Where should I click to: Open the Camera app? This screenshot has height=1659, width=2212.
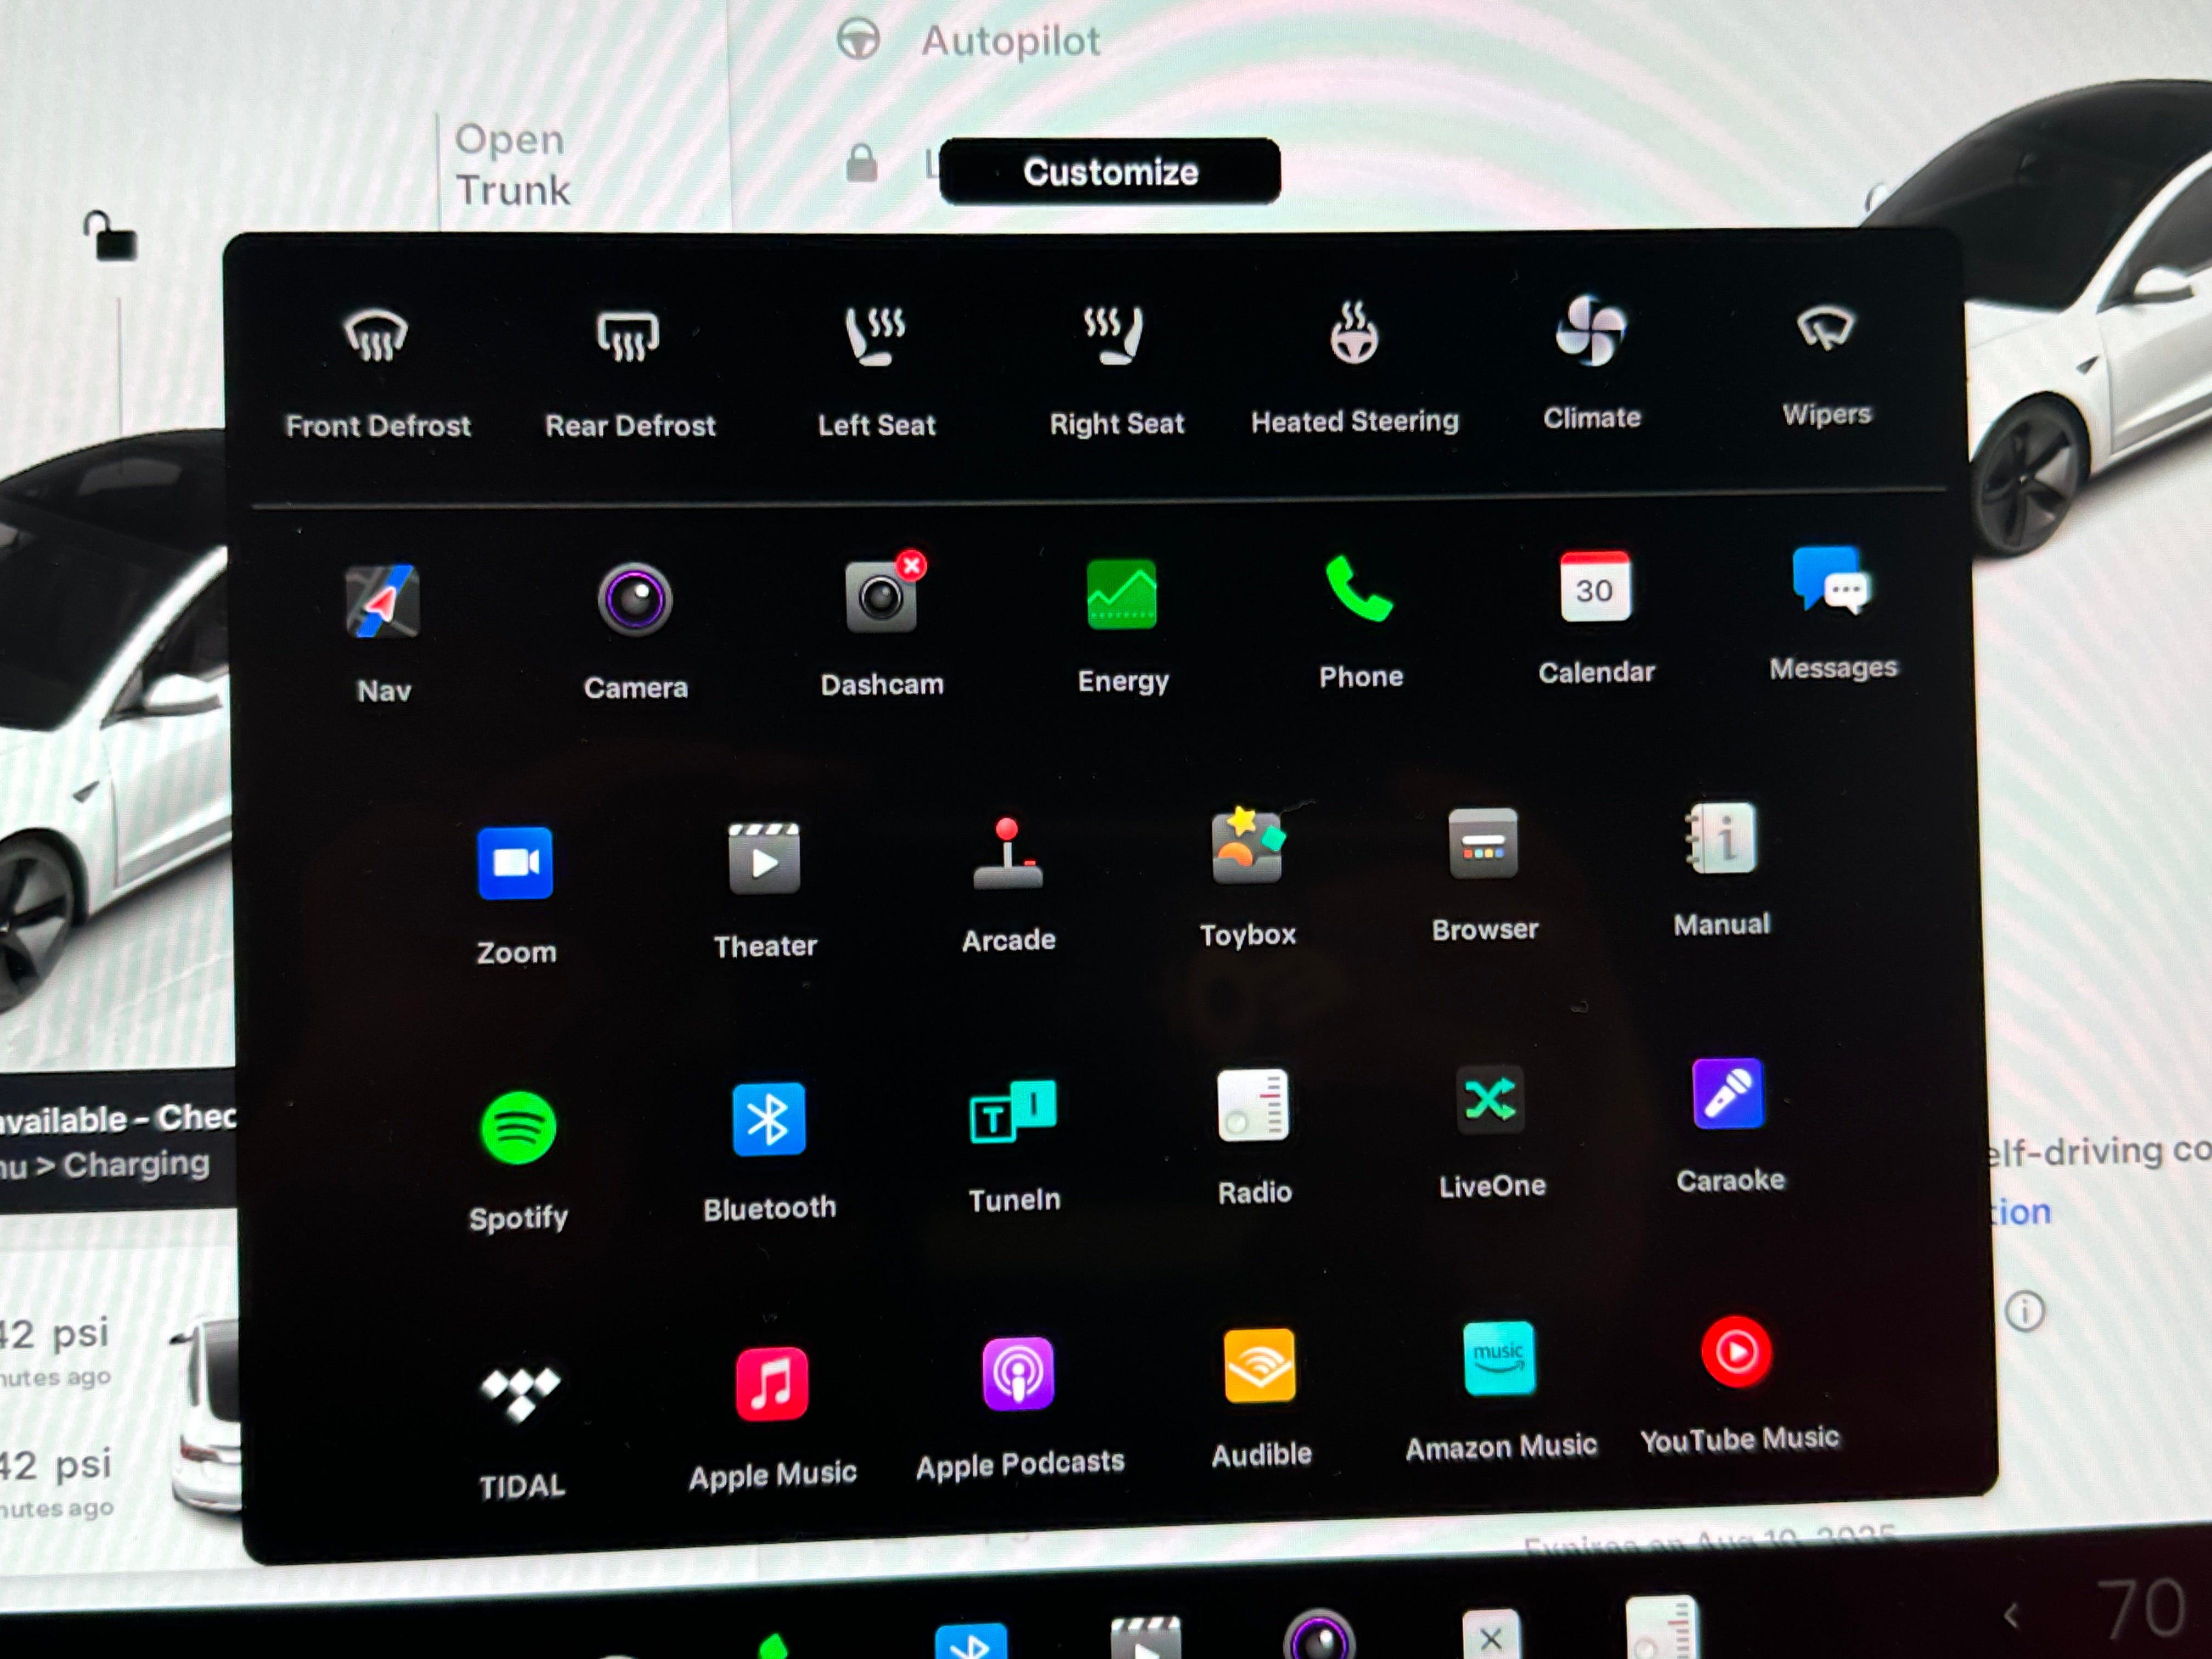click(635, 630)
